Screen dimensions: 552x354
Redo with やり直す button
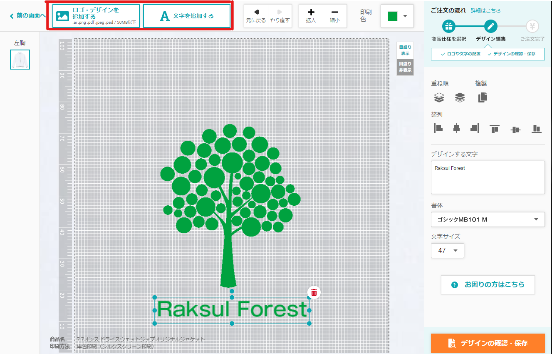[x=280, y=16]
